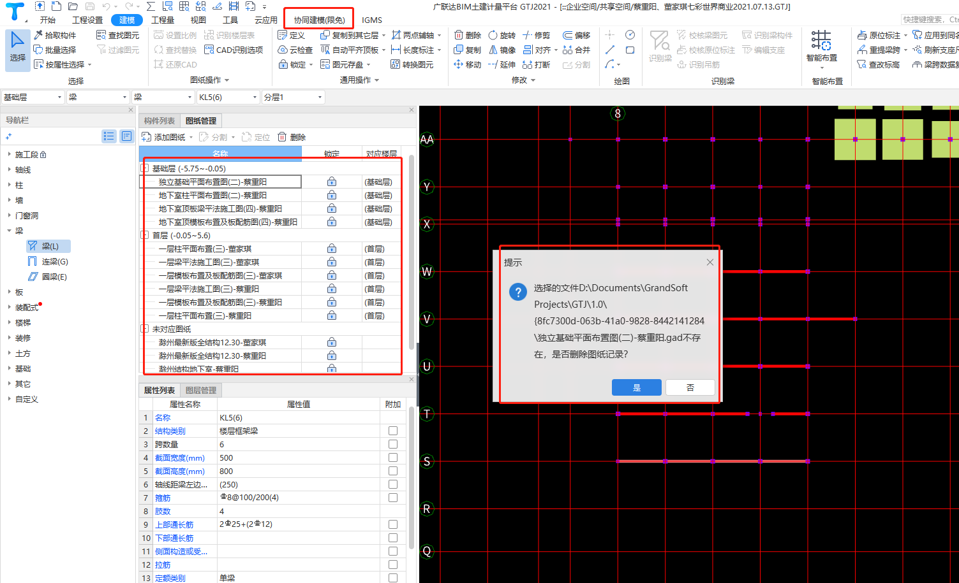Click the 图元存盘 save elements tool
The width and height of the screenshot is (959, 583).
pos(342,64)
